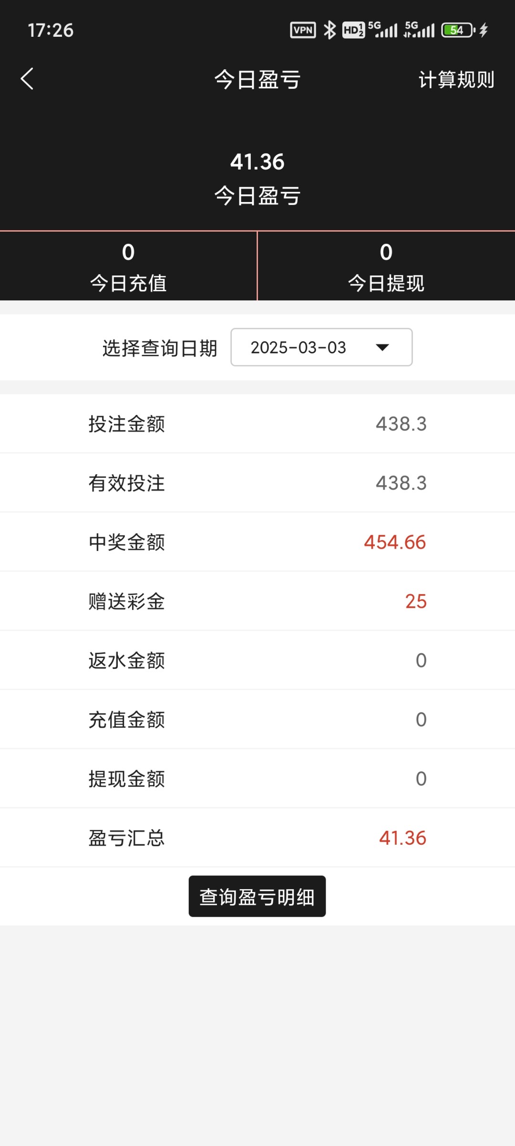Tap the HD2 call indicator icon
515x1146 pixels.
[353, 30]
